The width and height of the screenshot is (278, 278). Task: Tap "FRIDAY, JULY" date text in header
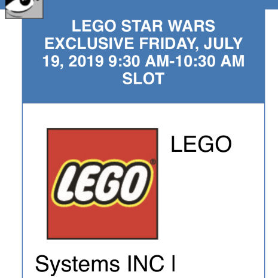(x=191, y=44)
